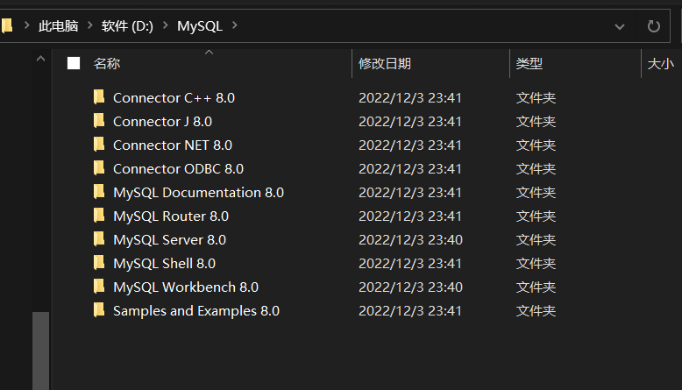
Task: Expand the chevron after 软件 (D:) in path
Action: point(166,25)
